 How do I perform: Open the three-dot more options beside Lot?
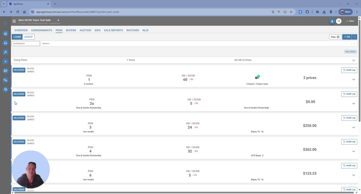pyautogui.click(x=355, y=37)
